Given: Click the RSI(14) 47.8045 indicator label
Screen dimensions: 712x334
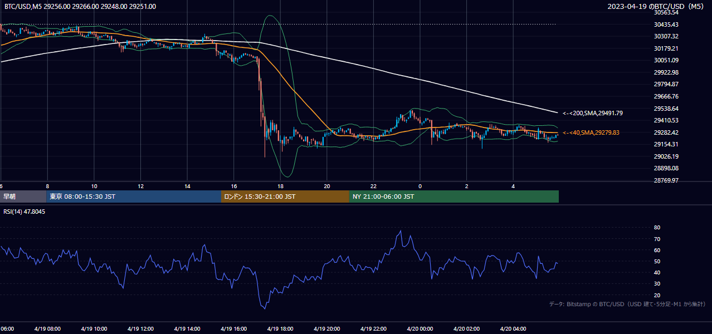Looking at the screenshot, I should pyautogui.click(x=25, y=212).
